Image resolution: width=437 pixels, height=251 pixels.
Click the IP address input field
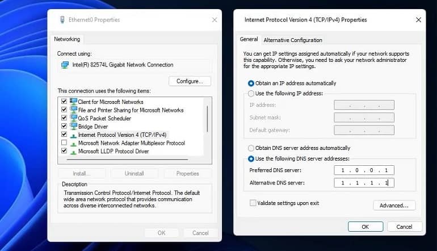(x=364, y=105)
